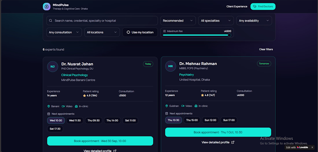Book appointment for Wed 30 Sep, 10:00
318x152 pixels.
[100, 141]
